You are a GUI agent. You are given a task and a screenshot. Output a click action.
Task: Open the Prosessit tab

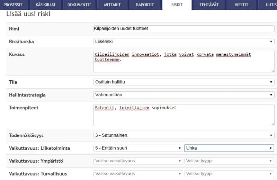[13, 5]
